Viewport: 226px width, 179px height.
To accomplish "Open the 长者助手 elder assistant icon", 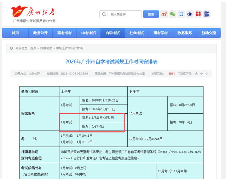I will tap(198, 14).
